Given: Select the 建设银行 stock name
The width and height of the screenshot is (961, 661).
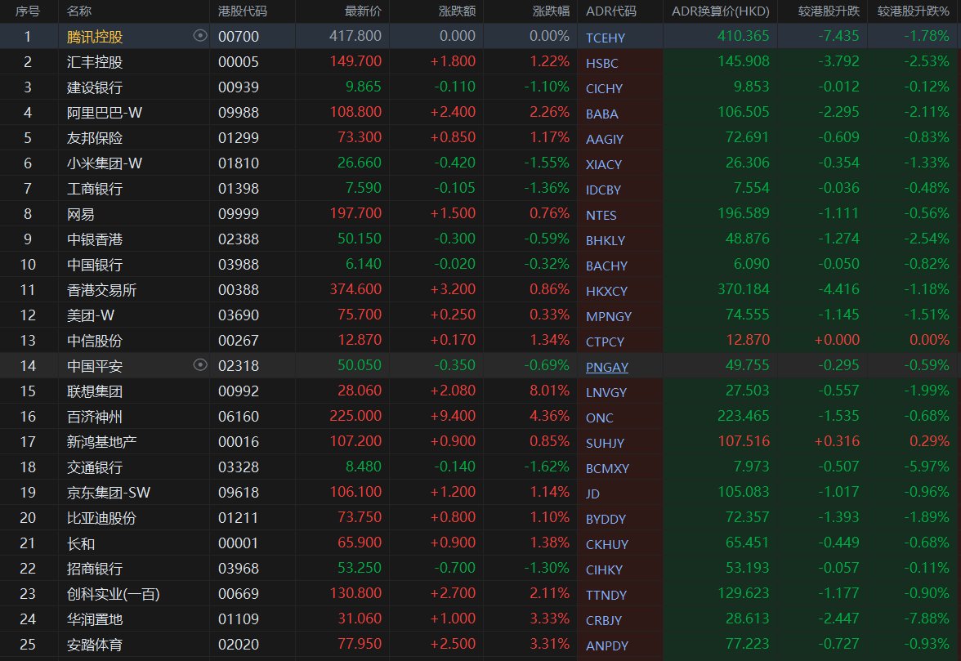Looking at the screenshot, I should pyautogui.click(x=95, y=87).
